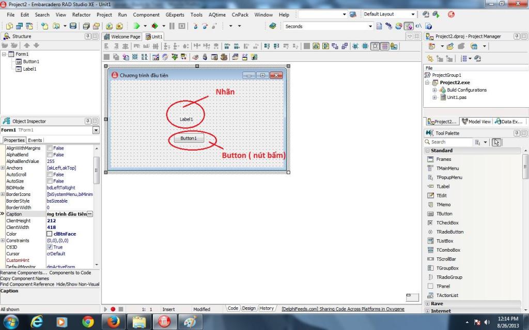Viewport: 529px width, 330px height.
Task: Click the Object Inspector vertical scrollbar
Action: tap(97, 207)
